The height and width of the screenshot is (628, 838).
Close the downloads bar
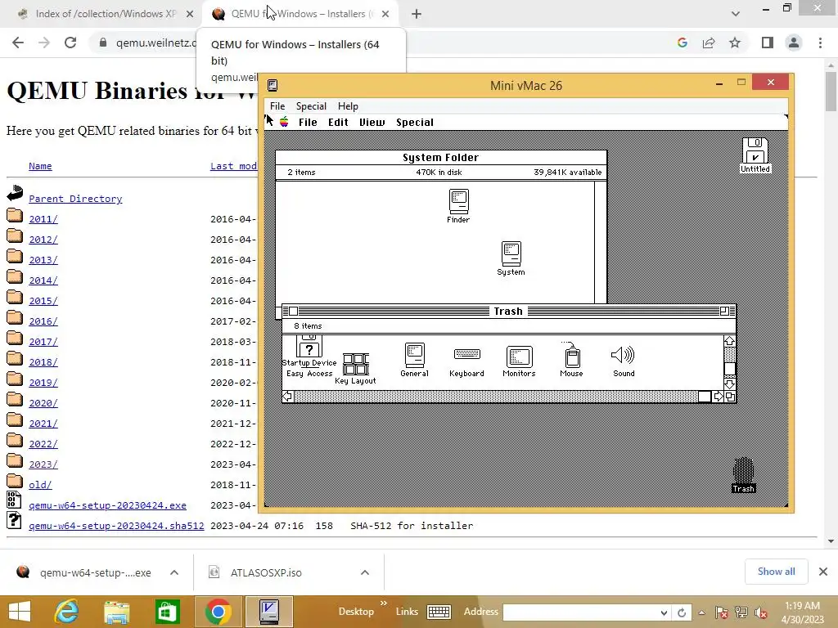click(x=823, y=572)
